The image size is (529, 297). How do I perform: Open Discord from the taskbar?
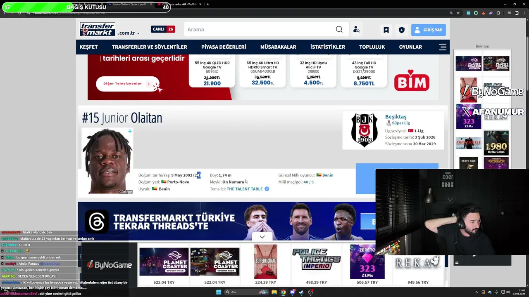click(x=292, y=292)
